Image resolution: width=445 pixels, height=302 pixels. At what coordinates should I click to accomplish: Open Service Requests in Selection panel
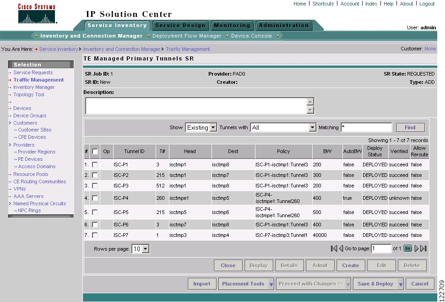33,72
